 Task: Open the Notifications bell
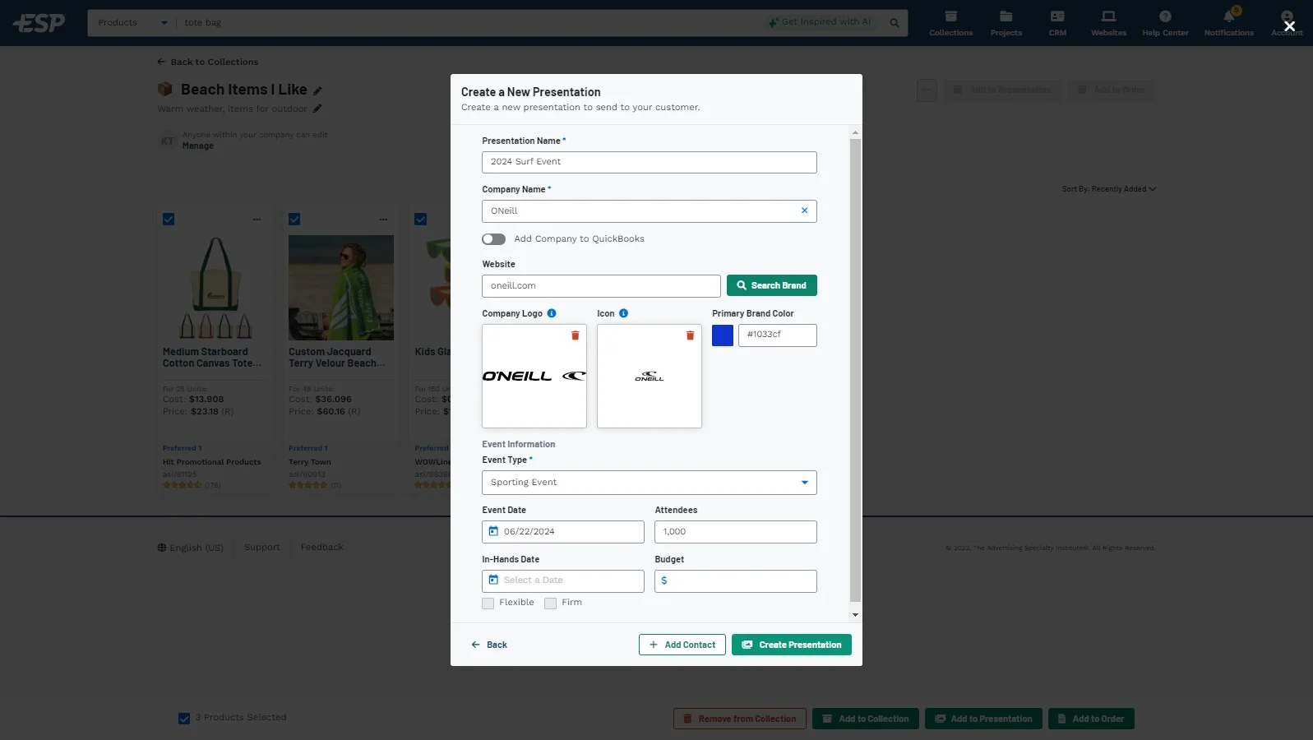coord(1228,23)
